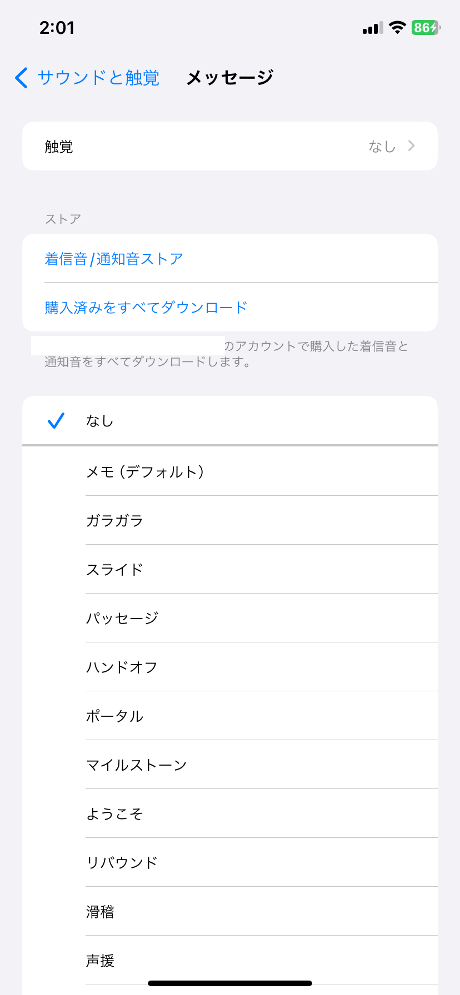Tap the battery level indicator
The width and height of the screenshot is (460, 995).
426,28
